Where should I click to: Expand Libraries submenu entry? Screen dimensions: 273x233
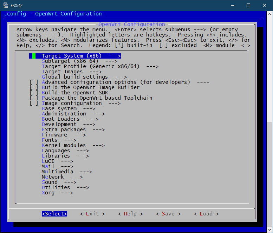(x=65, y=156)
